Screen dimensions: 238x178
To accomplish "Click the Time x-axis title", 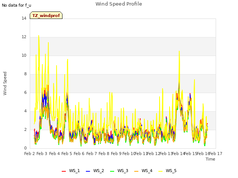I will point(210,159).
